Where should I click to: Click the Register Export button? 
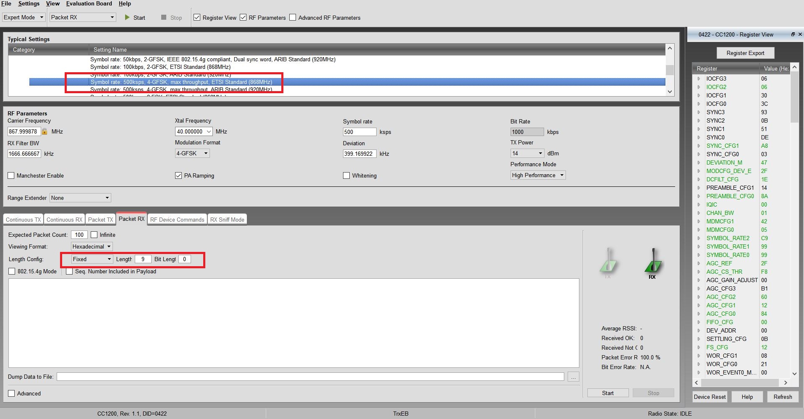pyautogui.click(x=745, y=53)
